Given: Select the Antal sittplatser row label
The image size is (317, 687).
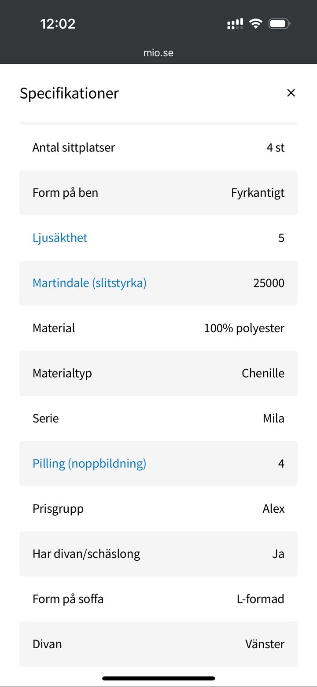Looking at the screenshot, I should [x=74, y=147].
